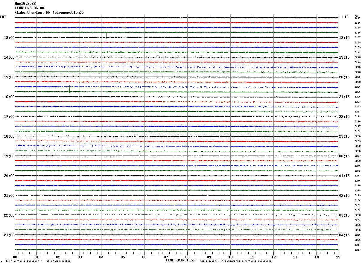Click the LCAR HNZ AG 00 station title
The height and width of the screenshot is (265, 362).
click(x=29, y=8)
